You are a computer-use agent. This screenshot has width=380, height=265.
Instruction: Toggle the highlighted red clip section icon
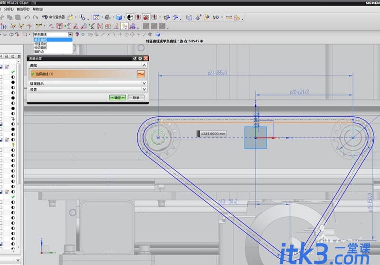tap(146, 18)
